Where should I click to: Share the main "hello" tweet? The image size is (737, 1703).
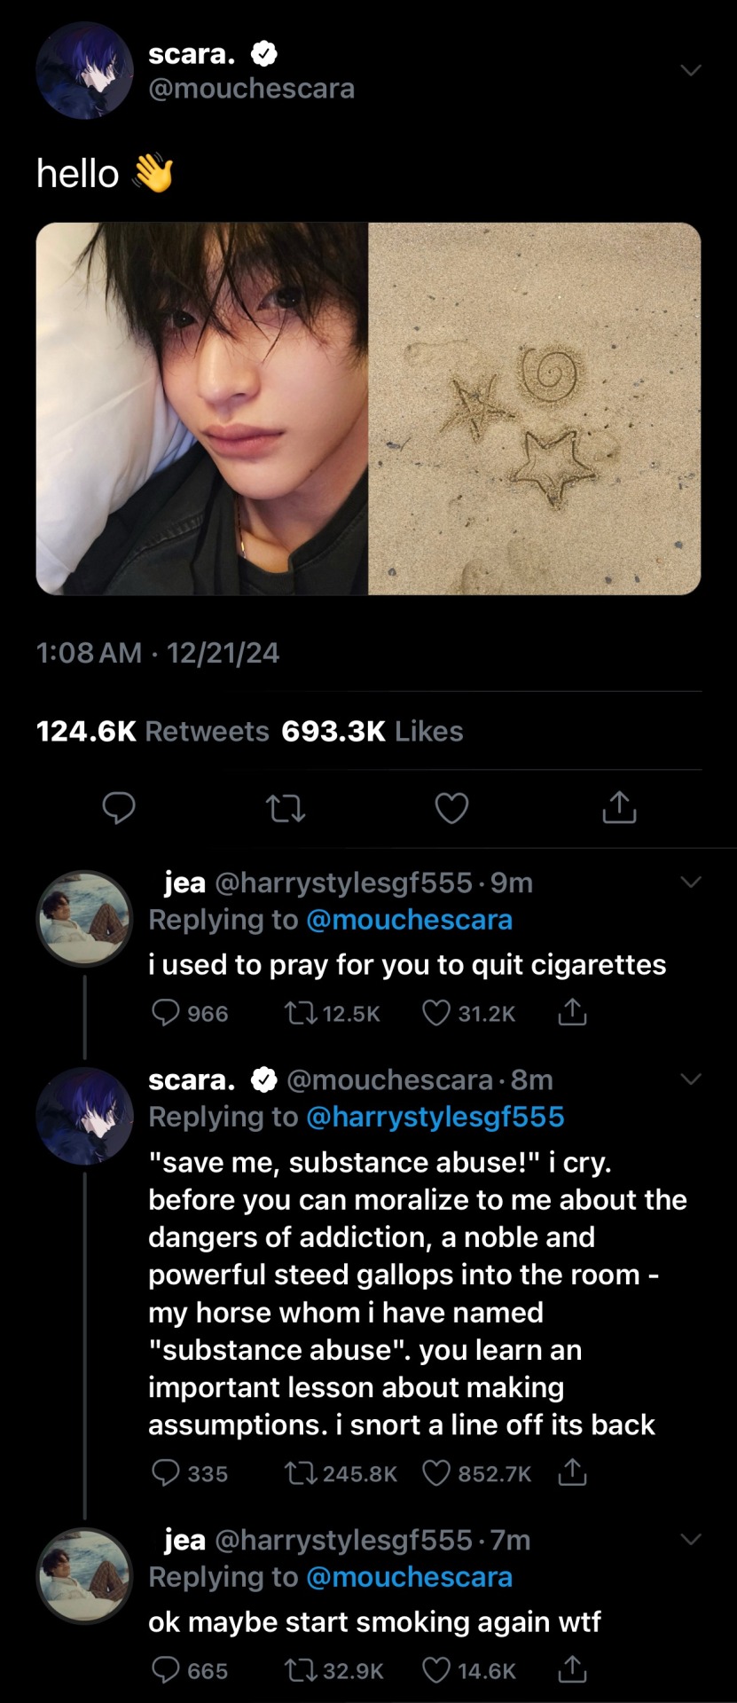pos(619,807)
